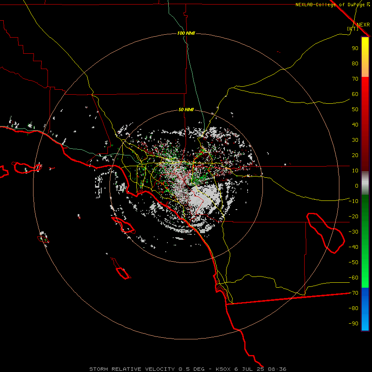Click the color scale value 50
This screenshot has height=372, width=372.
point(355,110)
